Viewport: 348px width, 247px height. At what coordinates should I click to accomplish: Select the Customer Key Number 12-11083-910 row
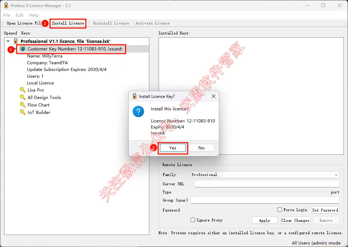coord(75,49)
